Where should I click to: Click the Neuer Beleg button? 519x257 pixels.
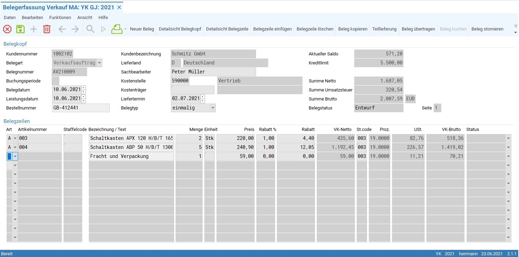coord(142,29)
